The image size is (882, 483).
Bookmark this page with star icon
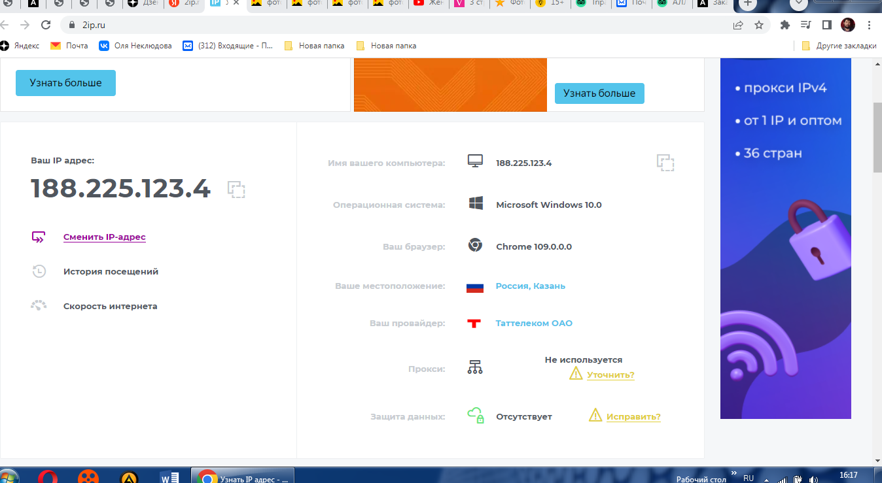point(759,25)
